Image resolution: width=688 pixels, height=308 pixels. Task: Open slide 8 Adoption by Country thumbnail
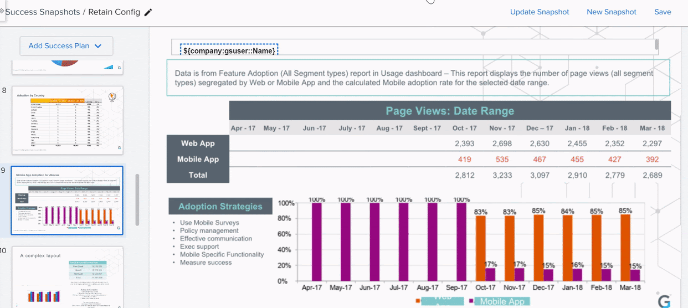67,120
